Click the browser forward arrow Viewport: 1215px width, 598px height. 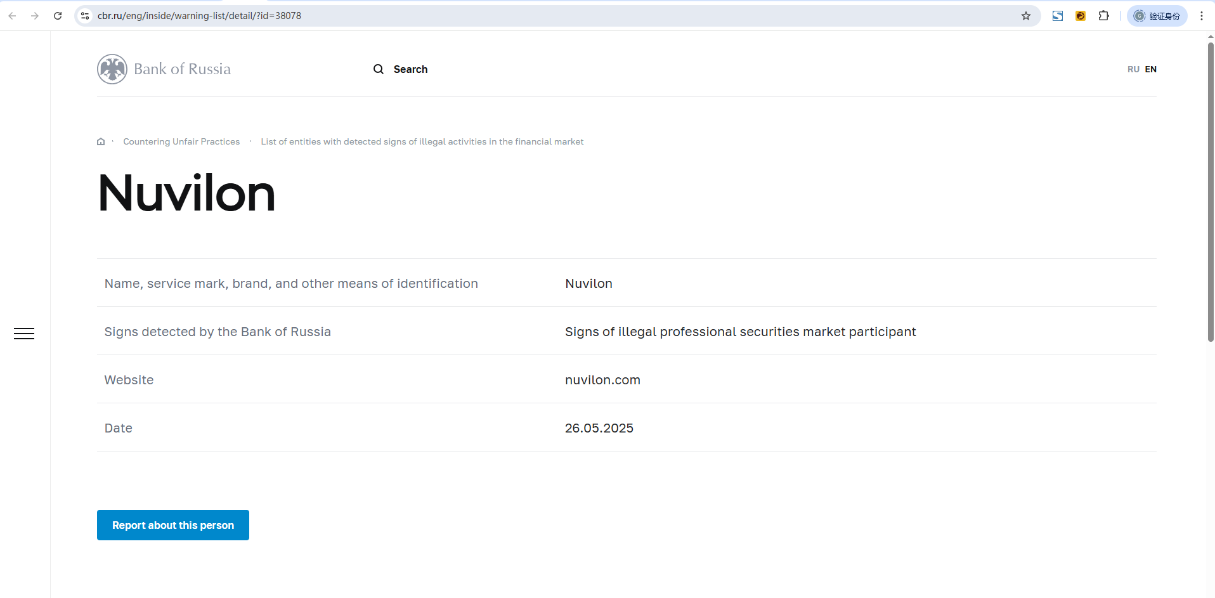pos(35,16)
